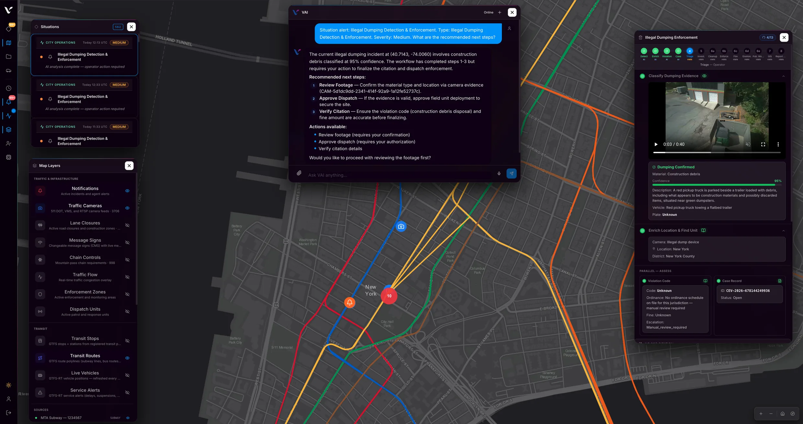Open the 12:33 UTC Illegal Dumping situation

click(85, 97)
